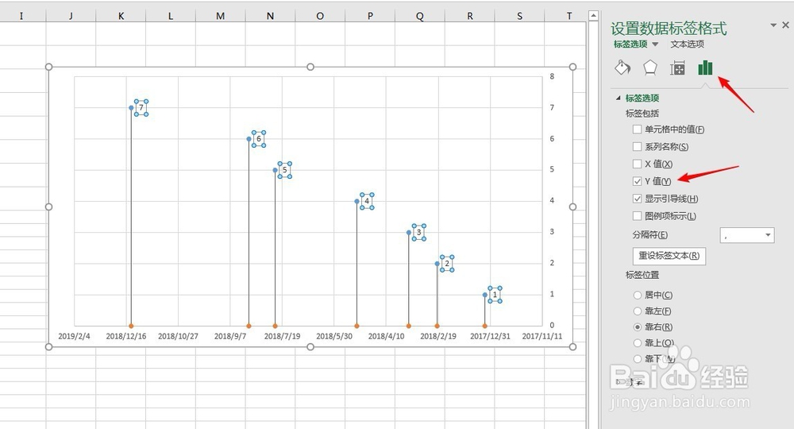Select data label 3 on chart
Viewport: 794px width, 429px height.
point(418,232)
